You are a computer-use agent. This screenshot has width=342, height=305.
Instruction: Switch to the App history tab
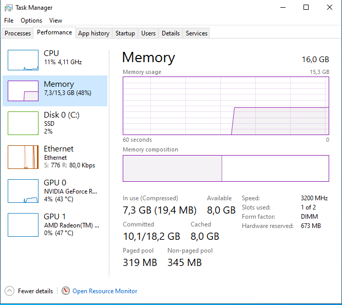point(93,33)
